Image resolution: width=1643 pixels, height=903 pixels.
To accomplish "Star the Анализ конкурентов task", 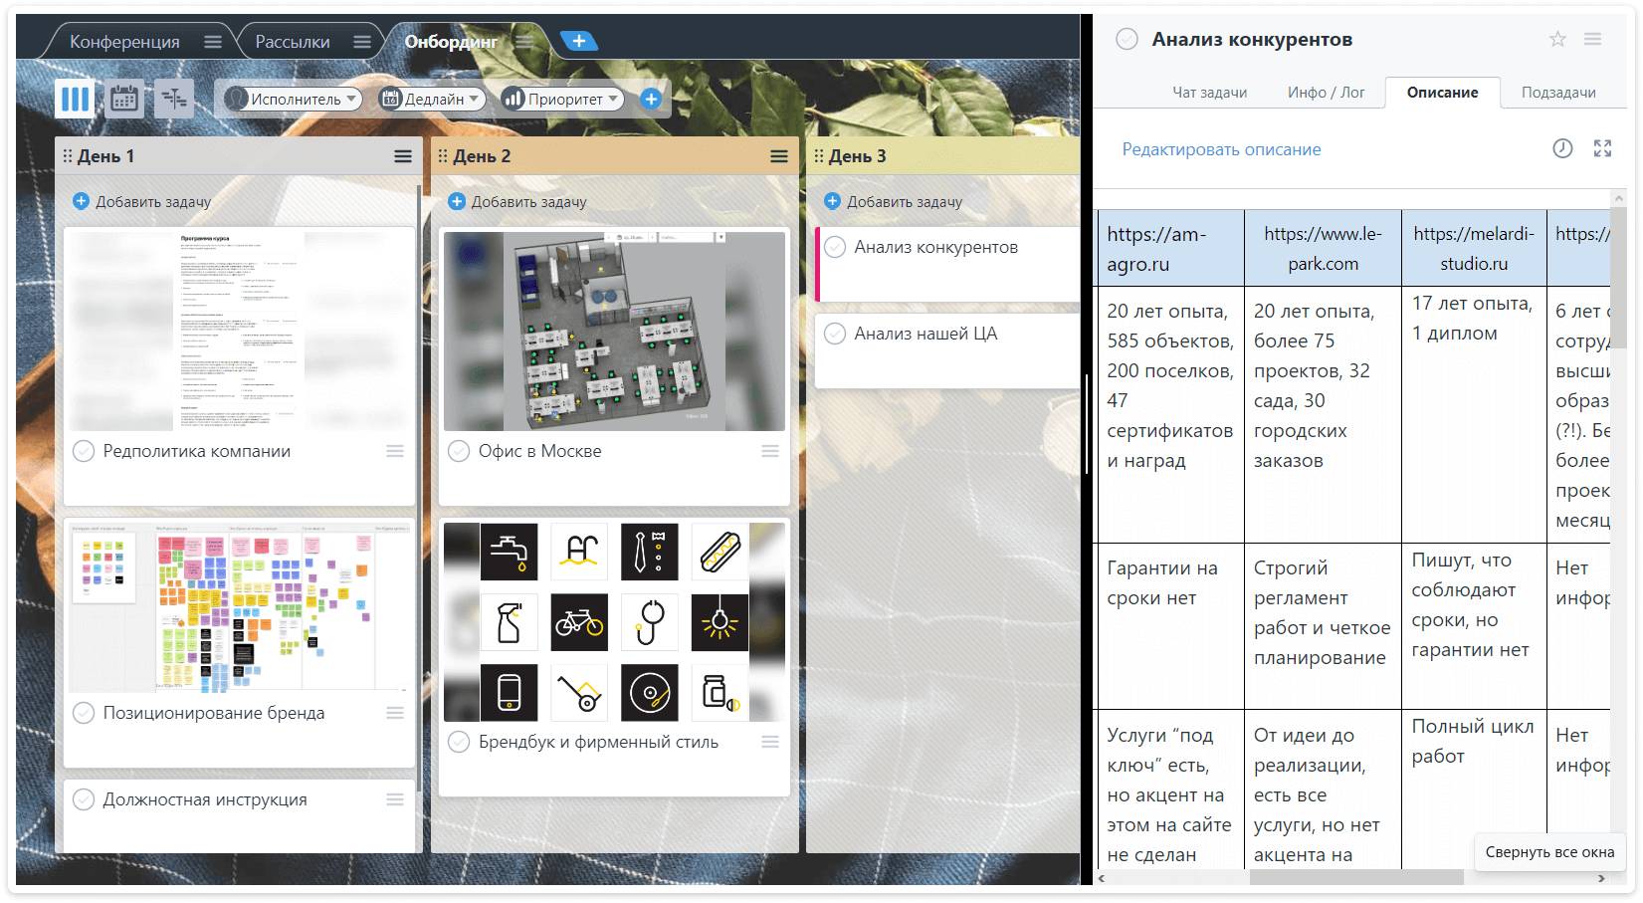I will (1557, 40).
